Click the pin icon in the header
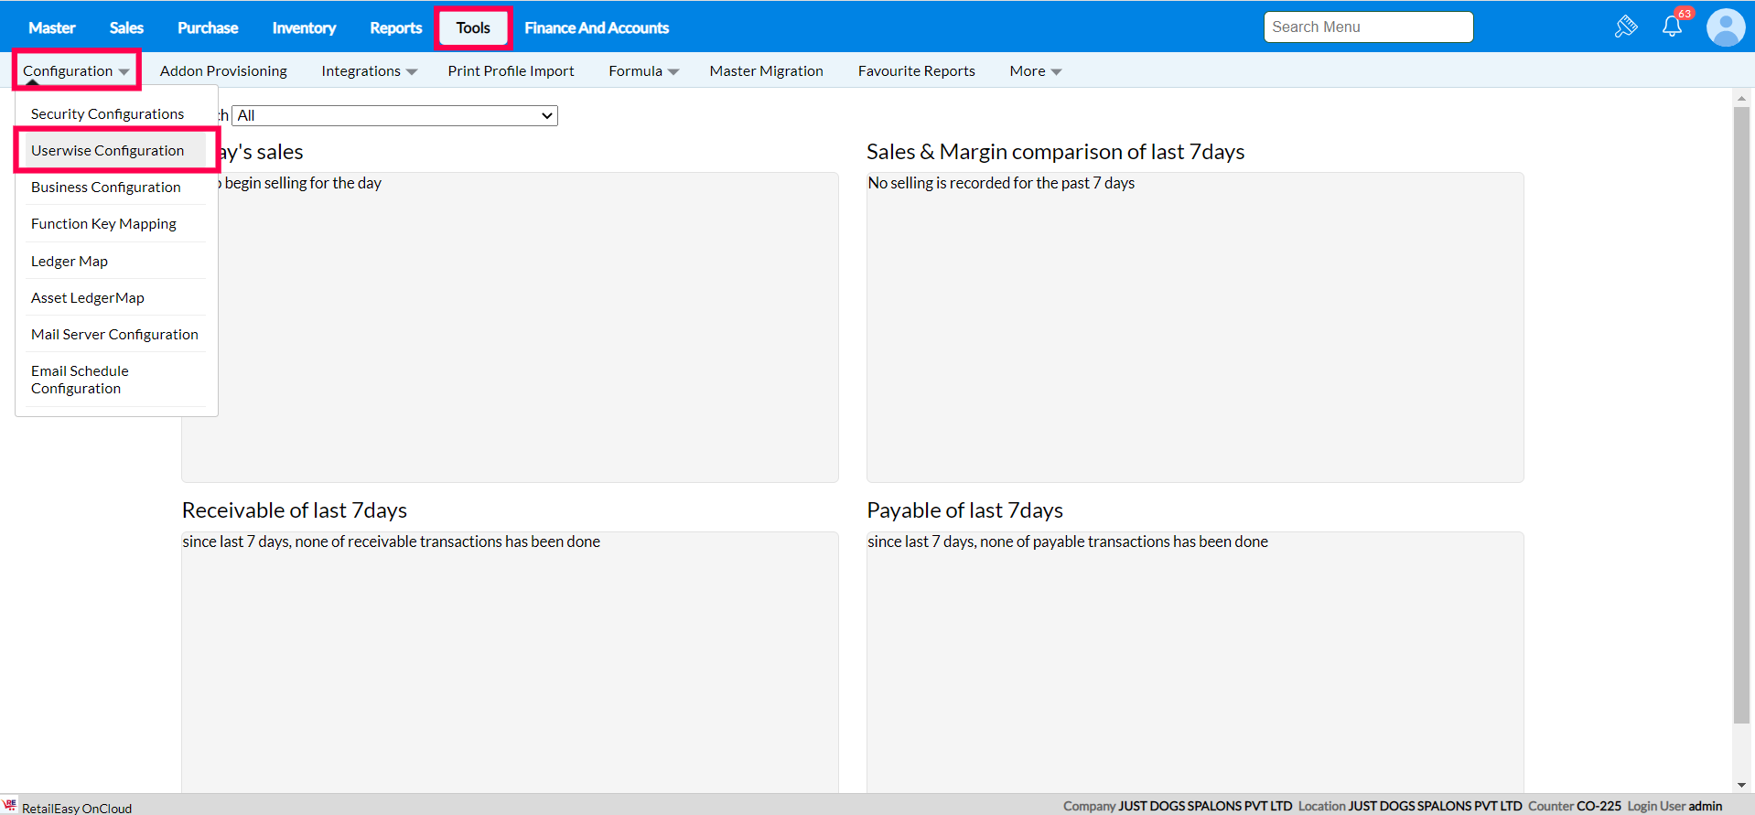The height and width of the screenshot is (815, 1755). point(1625,27)
